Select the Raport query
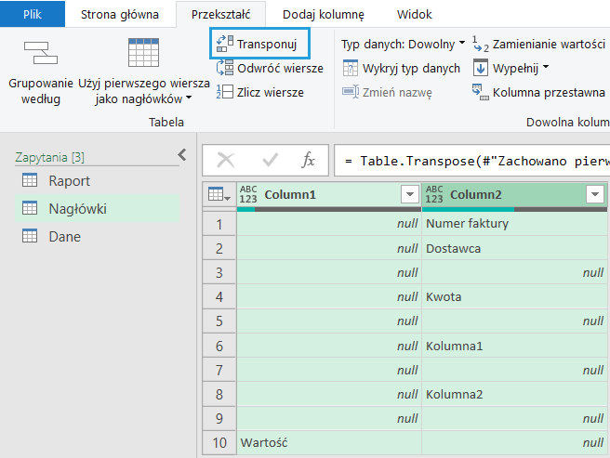This screenshot has height=458, width=610. click(x=70, y=181)
